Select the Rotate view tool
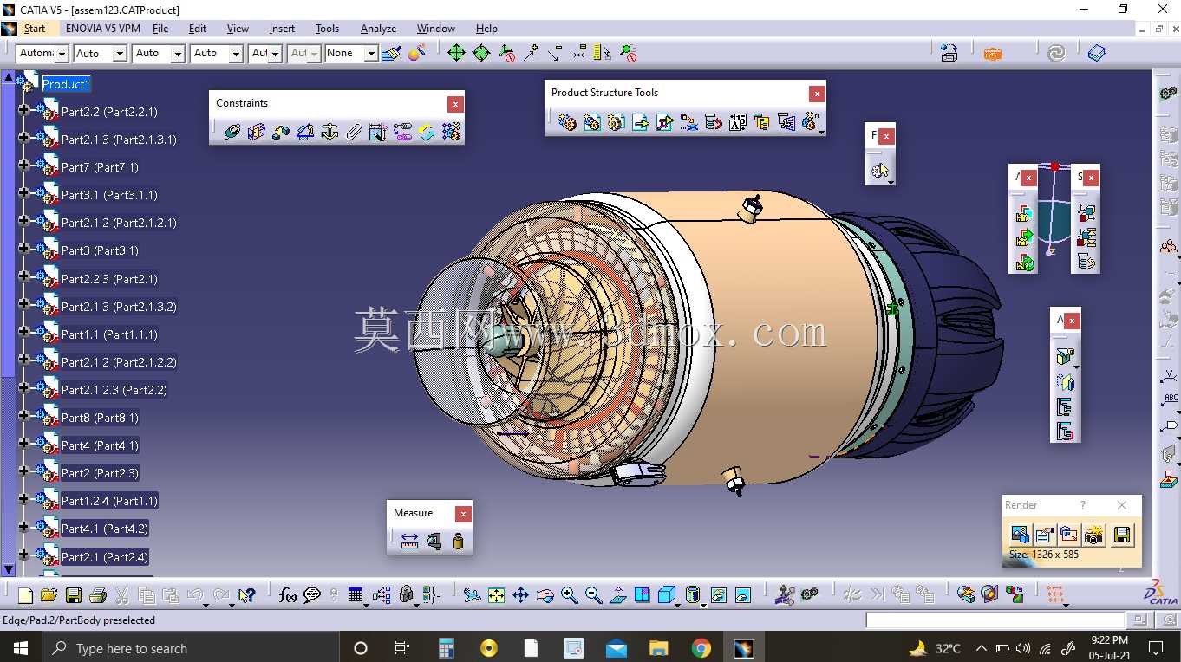The height and width of the screenshot is (662, 1181). (545, 595)
